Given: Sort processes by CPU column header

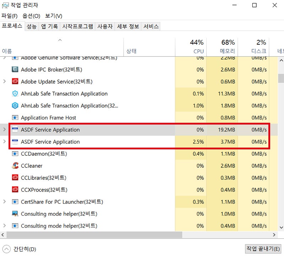Looking at the screenshot, I should (x=191, y=47).
